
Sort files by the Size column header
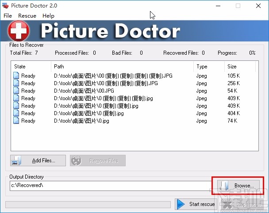click(240, 67)
